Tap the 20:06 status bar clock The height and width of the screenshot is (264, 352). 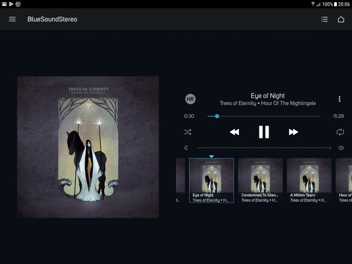click(344, 4)
